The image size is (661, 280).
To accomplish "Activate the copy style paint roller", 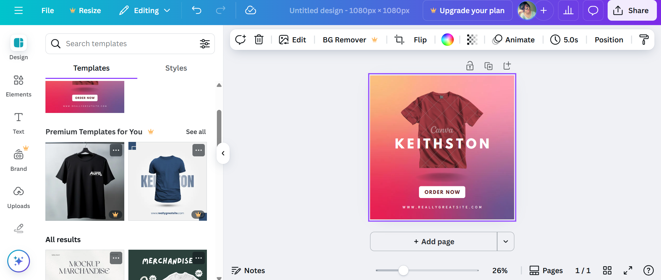I will click(644, 40).
